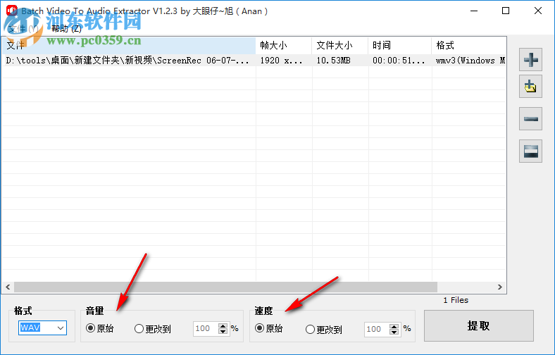Viewport: 555px width, 355px height.
Task: Click the 时间 column header
Action: coord(399,45)
